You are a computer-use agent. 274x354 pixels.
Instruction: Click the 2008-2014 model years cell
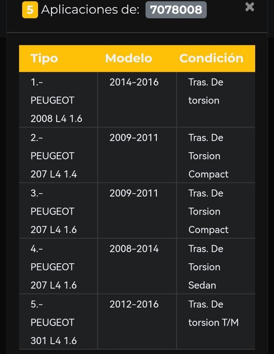(134, 249)
